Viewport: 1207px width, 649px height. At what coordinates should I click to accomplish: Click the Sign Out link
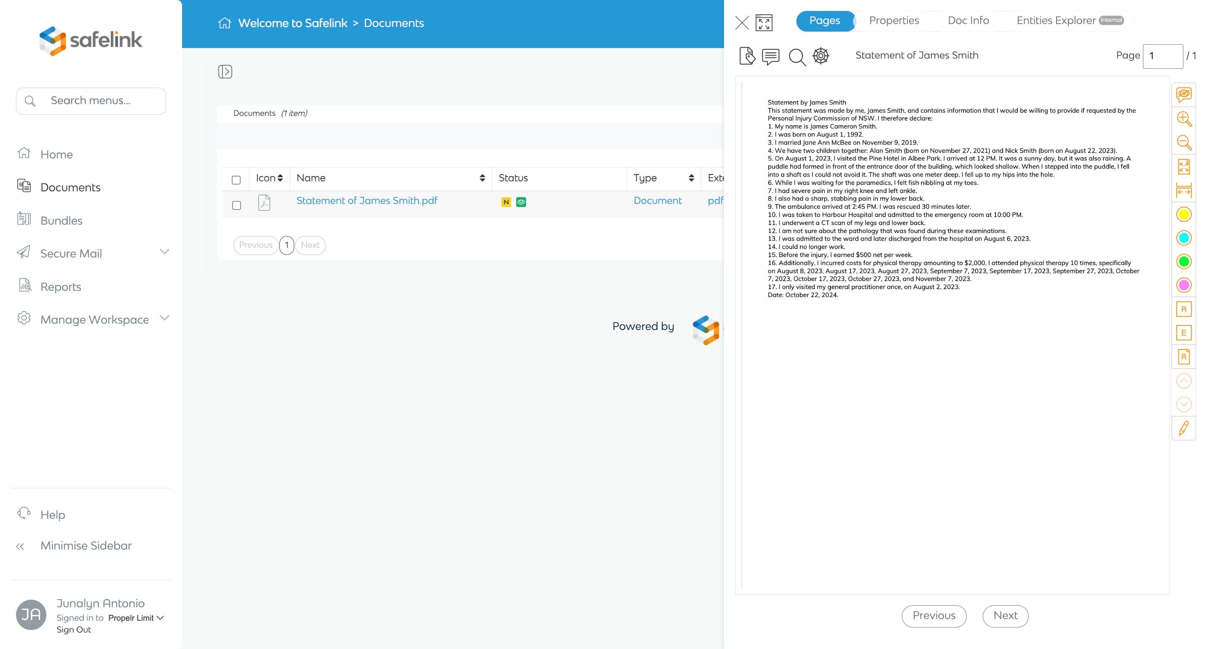(x=74, y=629)
